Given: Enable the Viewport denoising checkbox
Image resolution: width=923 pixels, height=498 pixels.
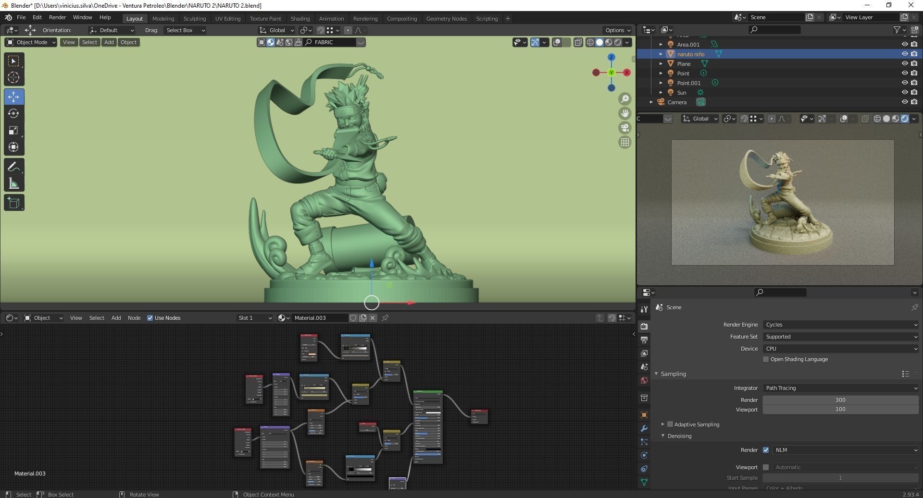Looking at the screenshot, I should point(766,467).
